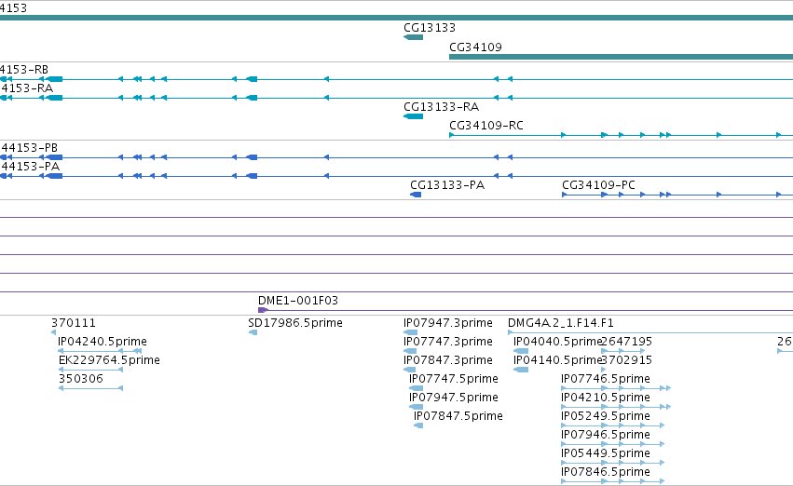This screenshot has width=793, height=486.
Task: Select the IP04240.5prime EST label
Action: [103, 342]
